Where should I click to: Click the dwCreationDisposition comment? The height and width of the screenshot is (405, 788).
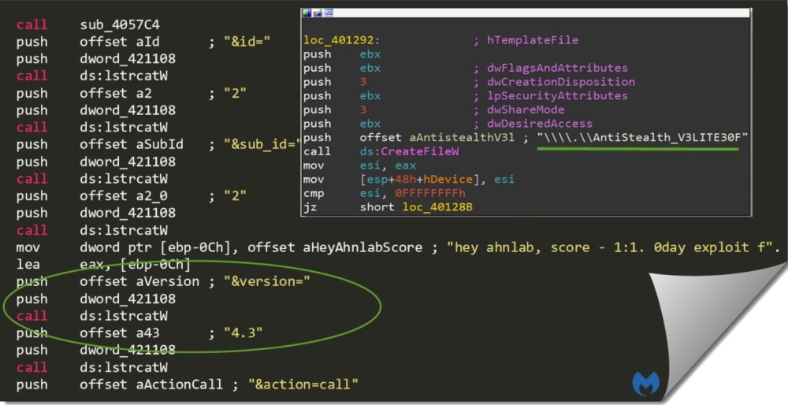[x=561, y=82]
